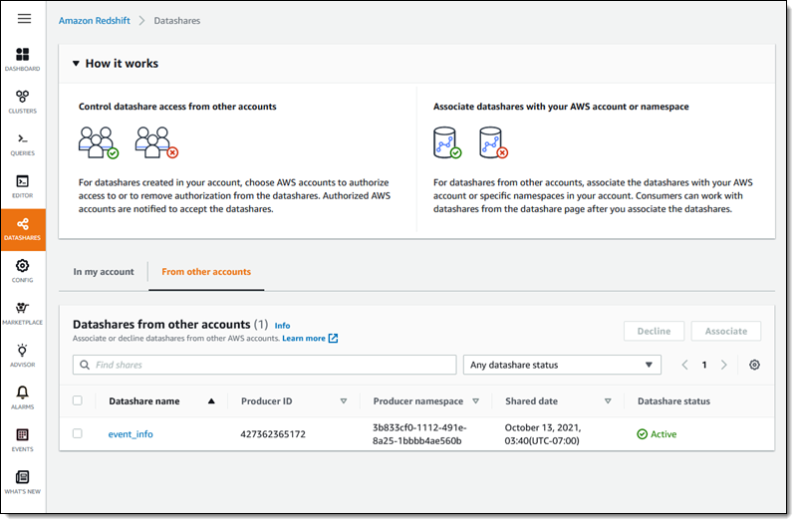The image size is (797, 524).
Task: Click the producer namespace 3b833cf0-1112-491e value
Action: coord(419,434)
